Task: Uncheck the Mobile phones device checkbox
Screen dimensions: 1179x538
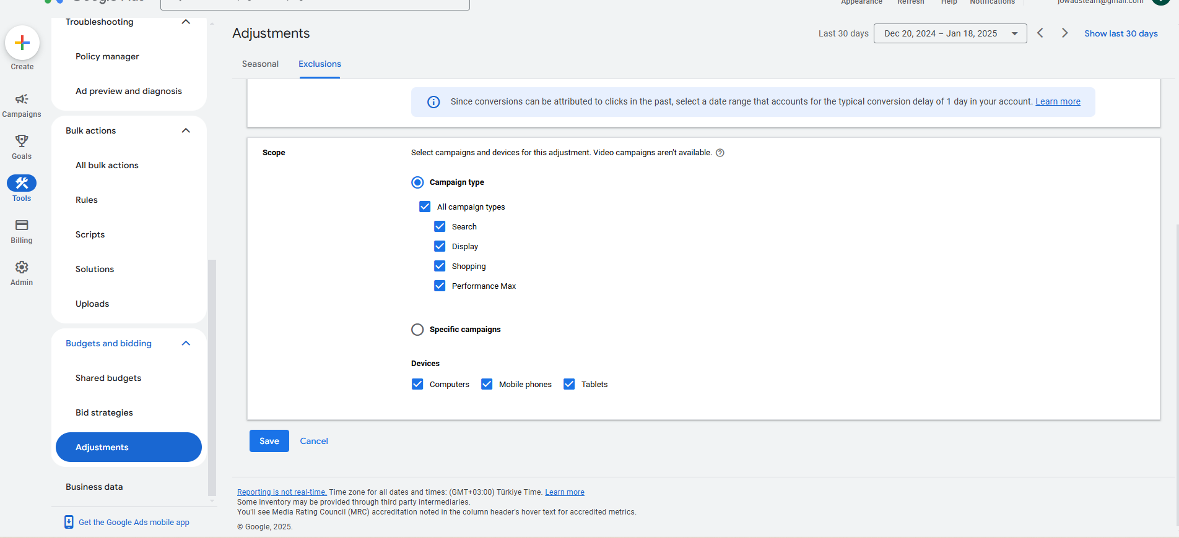Action: click(487, 384)
